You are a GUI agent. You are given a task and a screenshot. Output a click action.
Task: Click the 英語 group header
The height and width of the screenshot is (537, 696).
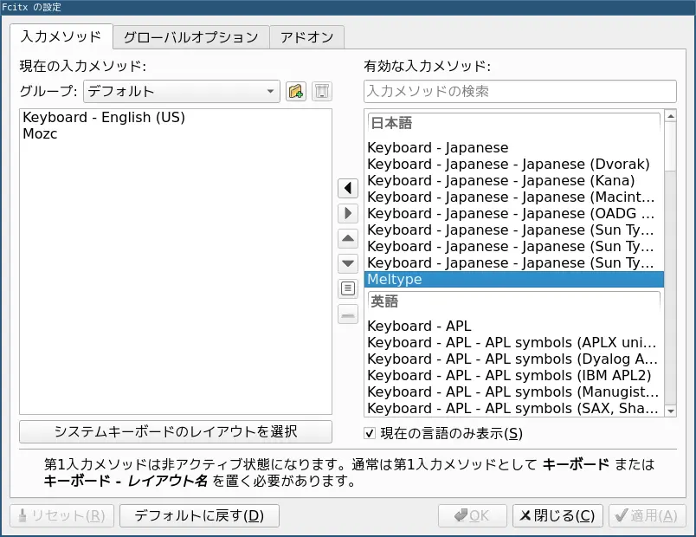coord(514,301)
